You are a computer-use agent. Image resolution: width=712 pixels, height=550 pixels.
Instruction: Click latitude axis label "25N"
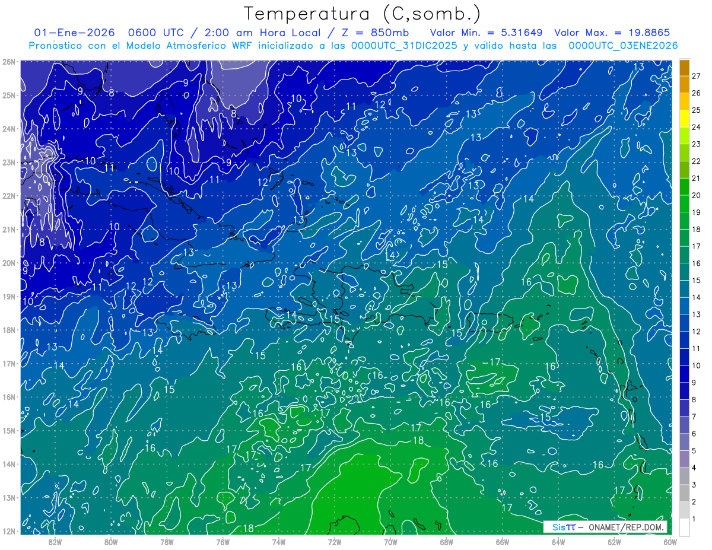pos(8,95)
